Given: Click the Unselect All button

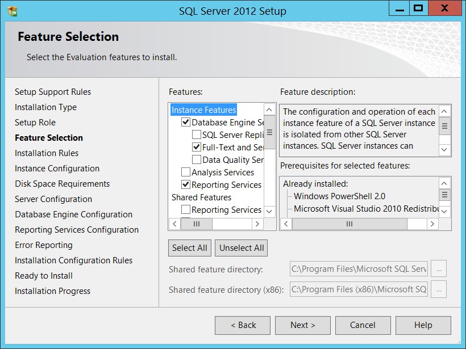Looking at the screenshot, I should click(x=242, y=248).
